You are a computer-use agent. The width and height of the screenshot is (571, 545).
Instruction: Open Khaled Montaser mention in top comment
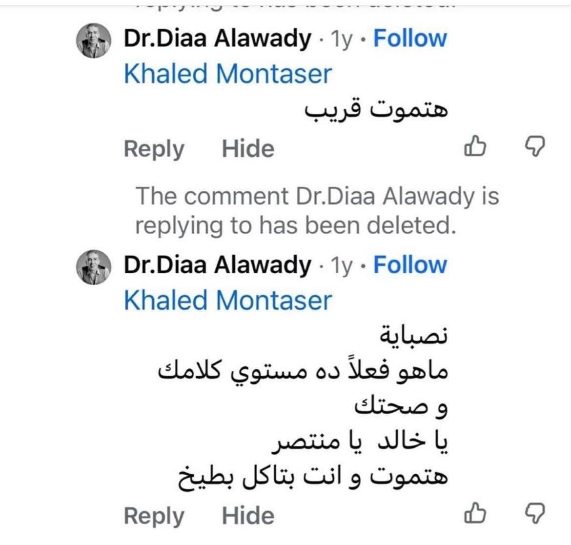click(227, 74)
